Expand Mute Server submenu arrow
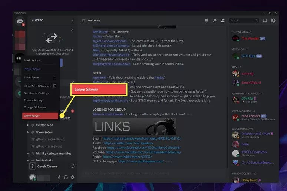Viewport: 287px width, 191px height. [x=55, y=77]
